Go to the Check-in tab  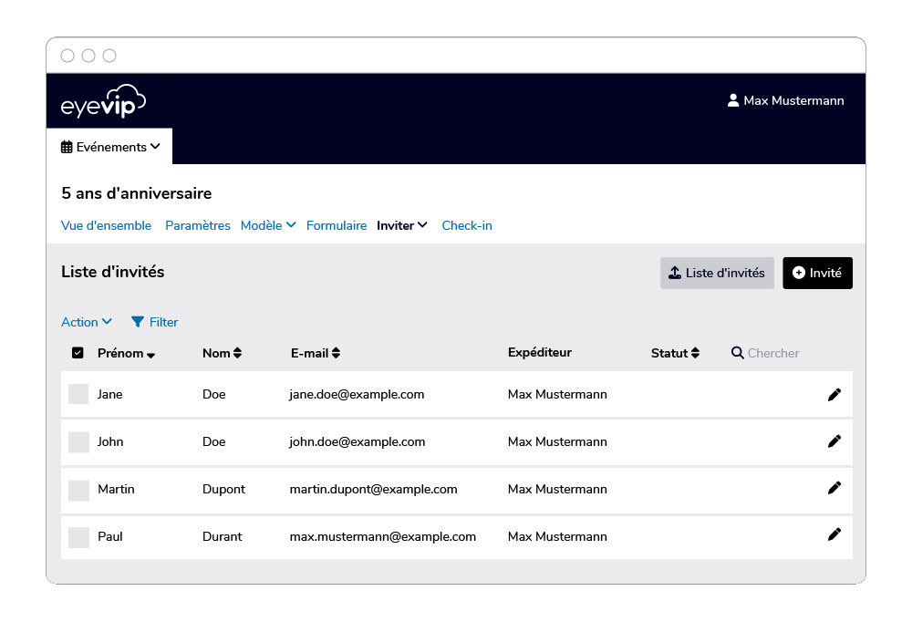click(x=467, y=225)
